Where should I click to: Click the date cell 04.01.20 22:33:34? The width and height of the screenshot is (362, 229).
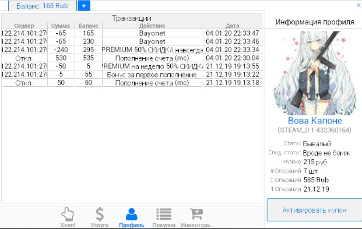(x=233, y=50)
